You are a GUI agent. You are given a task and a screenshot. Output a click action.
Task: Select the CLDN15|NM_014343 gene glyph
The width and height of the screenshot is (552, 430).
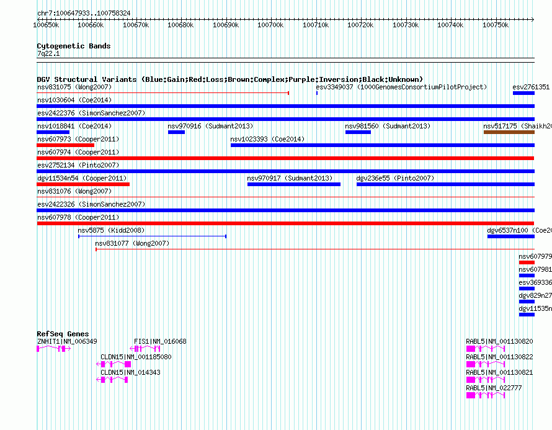coord(112,380)
